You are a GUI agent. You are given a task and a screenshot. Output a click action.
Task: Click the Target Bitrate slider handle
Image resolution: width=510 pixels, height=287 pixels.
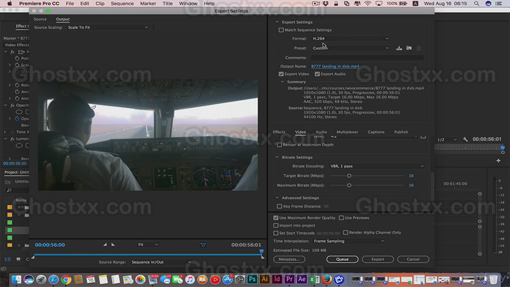[349, 176]
